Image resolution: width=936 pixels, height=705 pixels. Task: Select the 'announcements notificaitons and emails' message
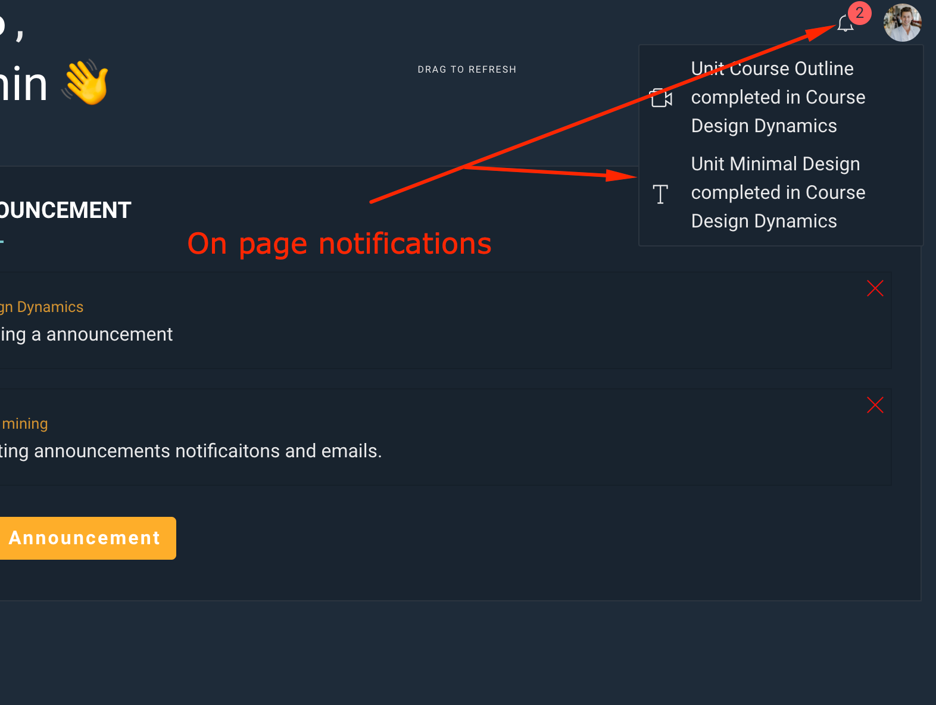pyautogui.click(x=191, y=451)
